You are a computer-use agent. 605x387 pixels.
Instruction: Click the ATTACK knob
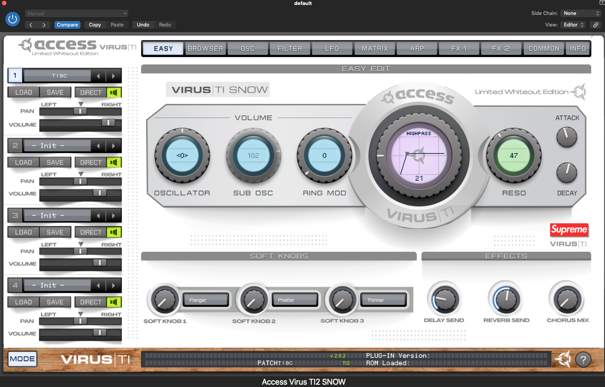[567, 137]
